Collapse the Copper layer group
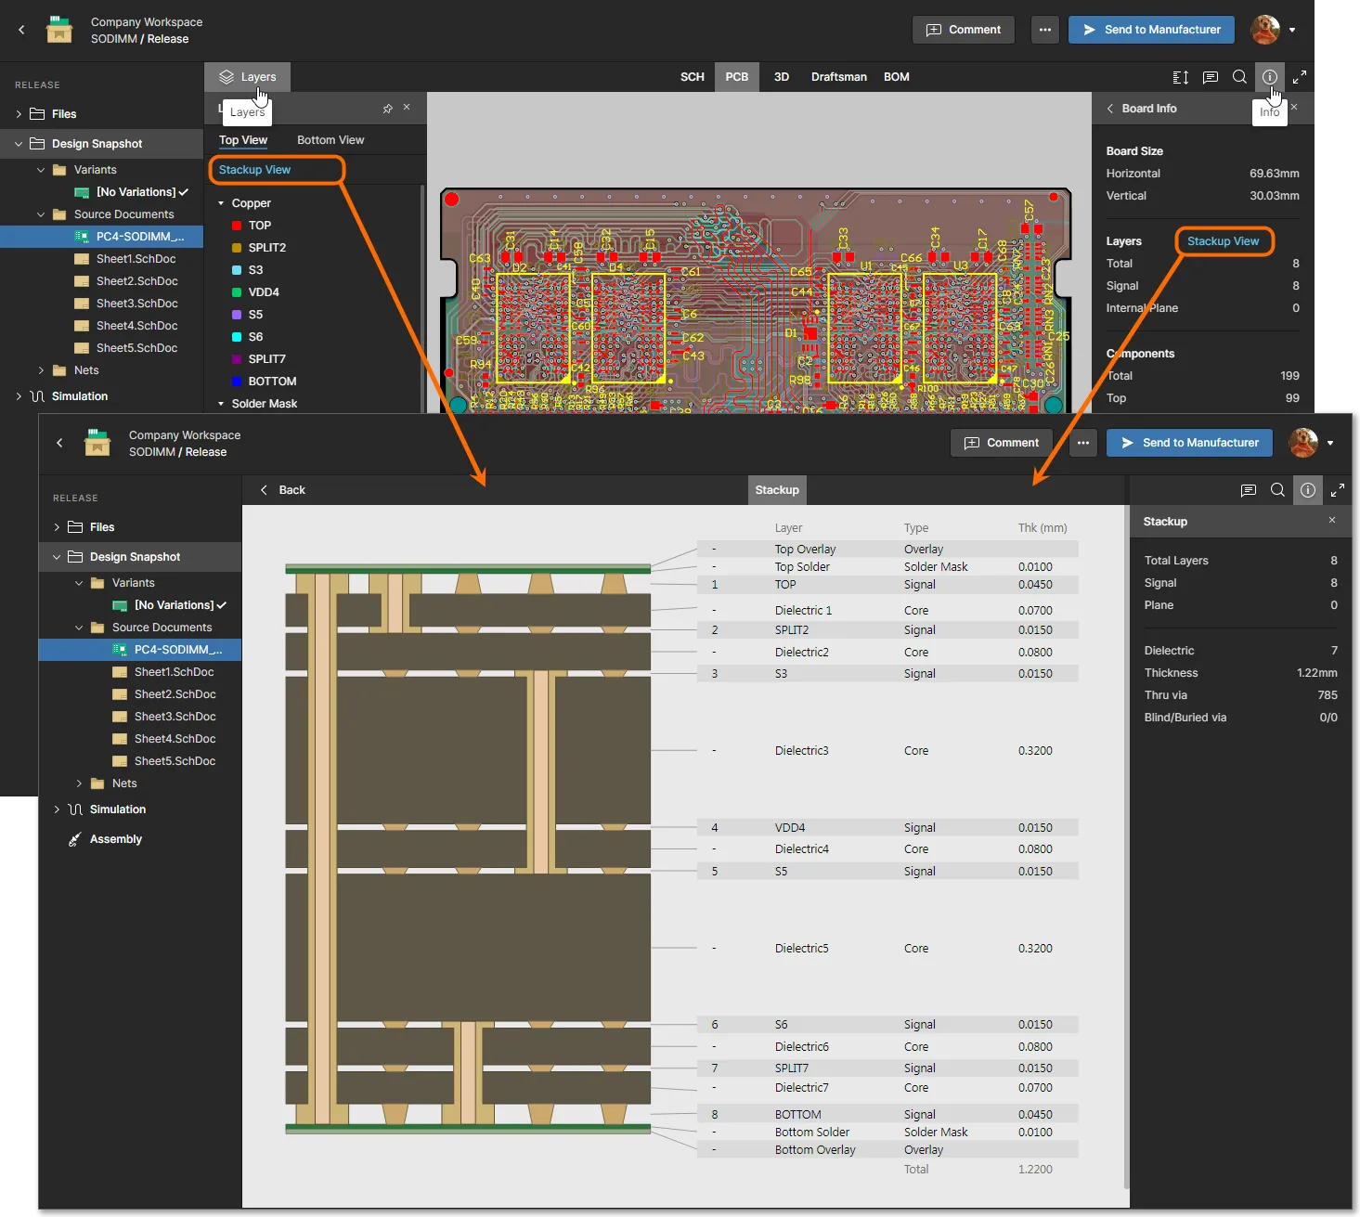1360x1217 pixels. [x=221, y=203]
